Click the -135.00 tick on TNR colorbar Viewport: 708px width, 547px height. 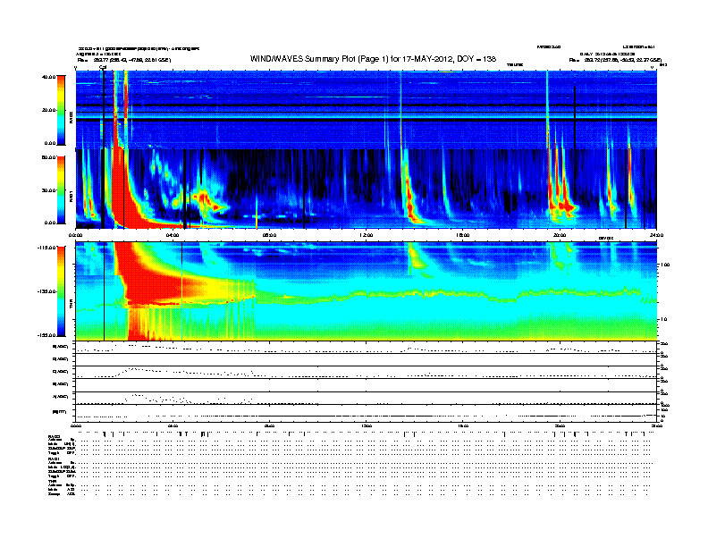click(x=46, y=291)
